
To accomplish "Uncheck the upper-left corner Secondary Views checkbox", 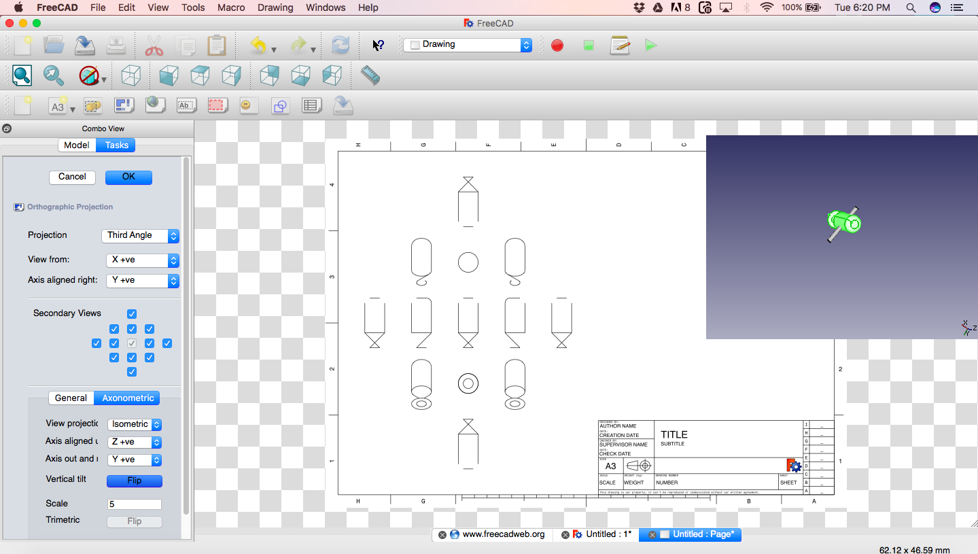I will 114,329.
